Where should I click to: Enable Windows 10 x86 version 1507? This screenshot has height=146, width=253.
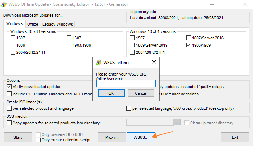(x=13, y=38)
